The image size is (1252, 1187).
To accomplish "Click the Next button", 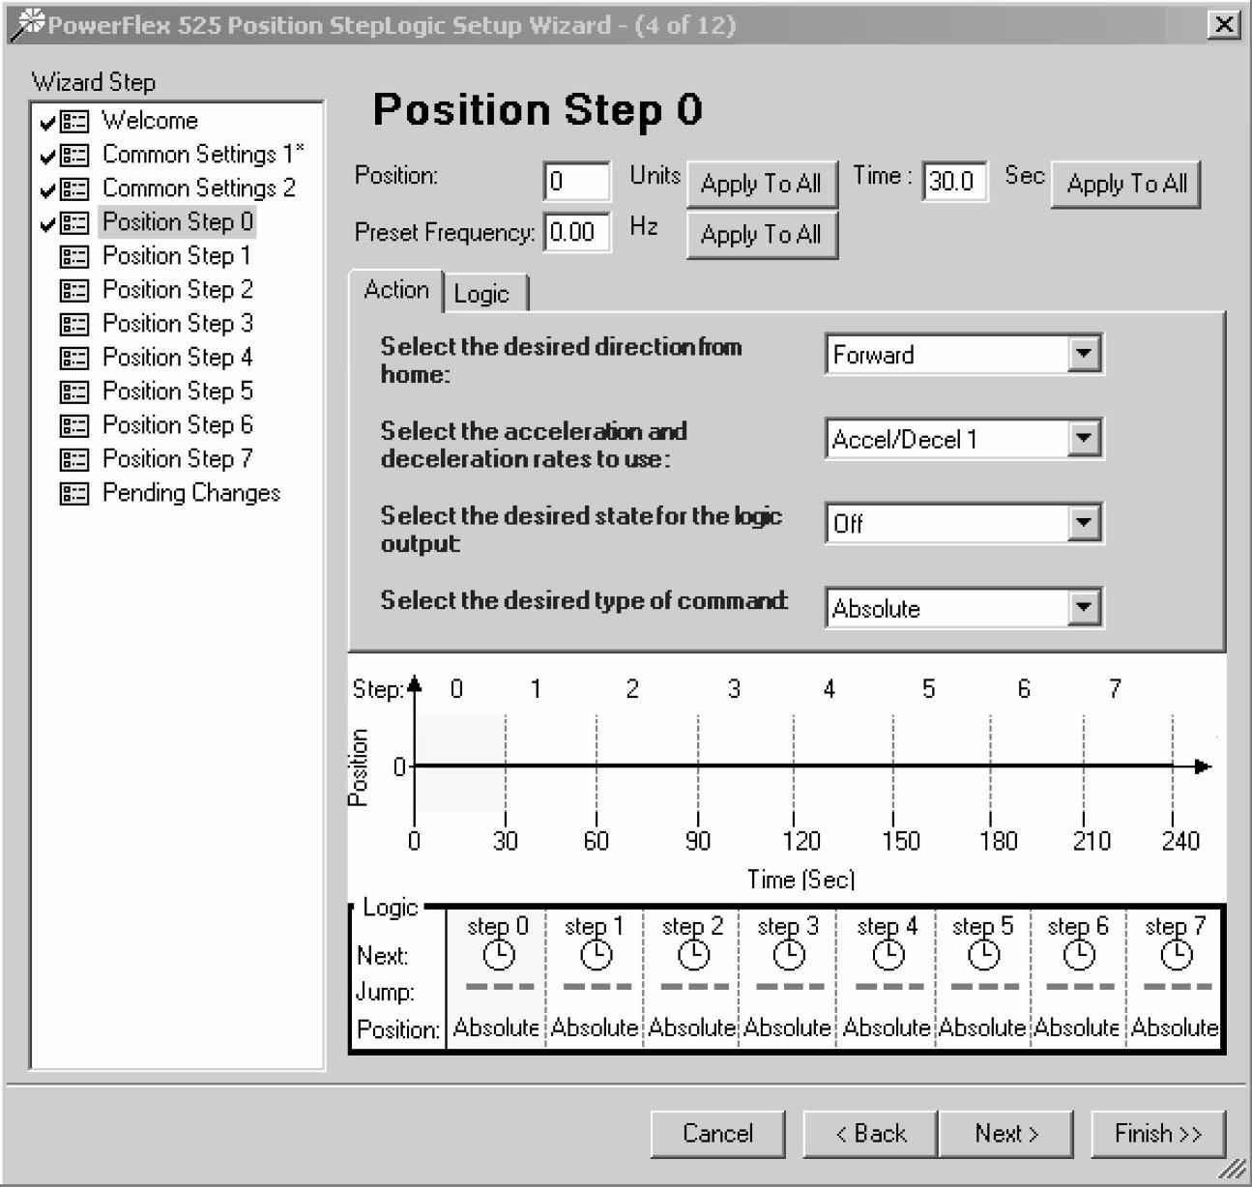I will [1006, 1133].
